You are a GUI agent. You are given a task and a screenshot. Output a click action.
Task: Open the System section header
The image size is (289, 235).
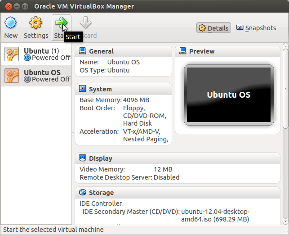point(123,89)
